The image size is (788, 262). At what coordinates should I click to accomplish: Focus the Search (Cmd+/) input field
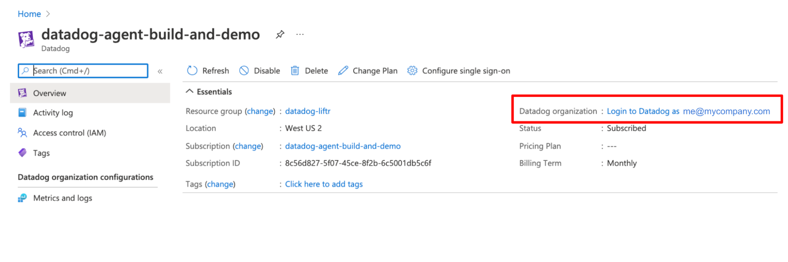click(89, 71)
